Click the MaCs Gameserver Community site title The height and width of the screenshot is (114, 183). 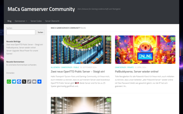(x=41, y=9)
